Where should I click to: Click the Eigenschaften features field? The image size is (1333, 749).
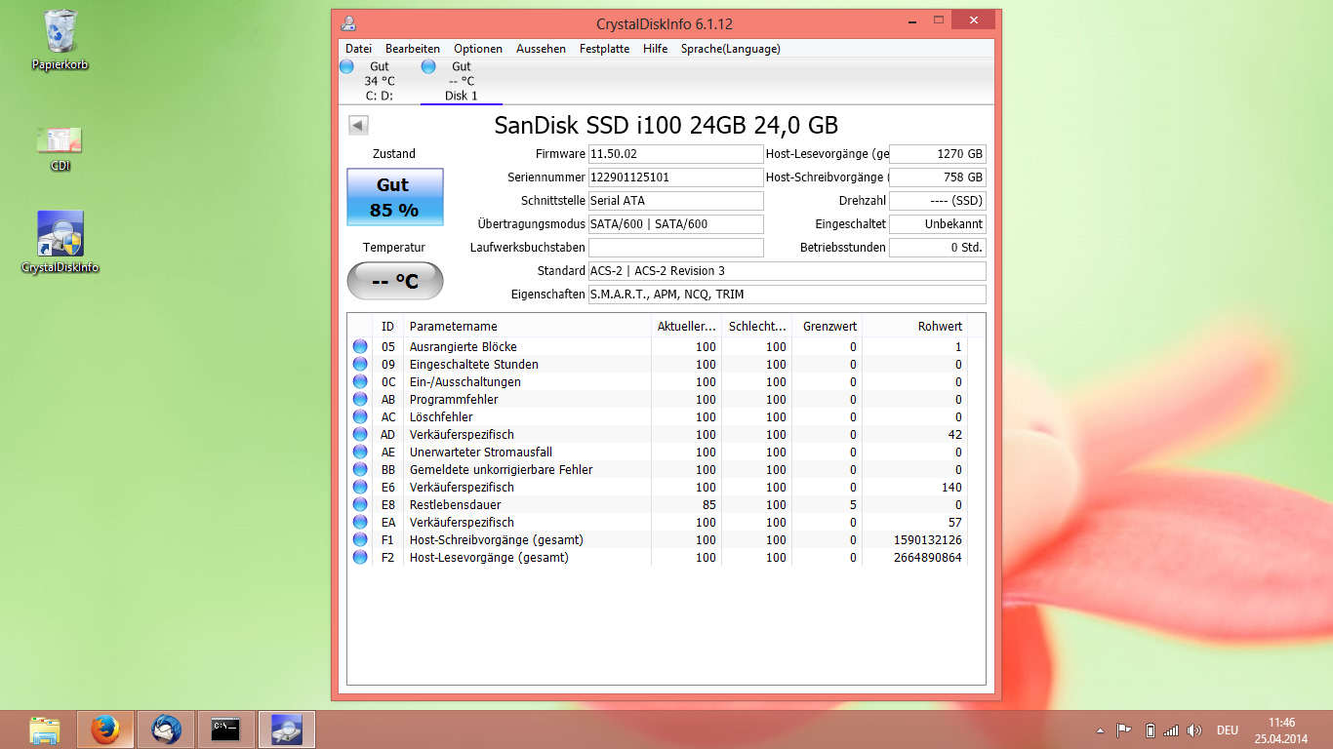click(x=787, y=295)
